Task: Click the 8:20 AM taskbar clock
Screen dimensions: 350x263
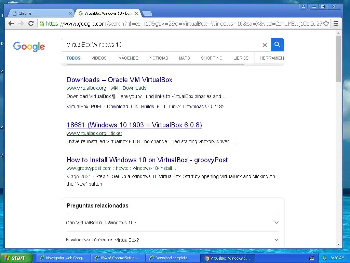Action: coord(337,258)
